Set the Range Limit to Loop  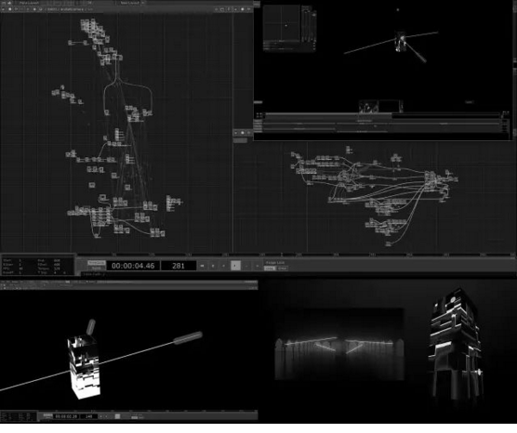[x=270, y=269]
